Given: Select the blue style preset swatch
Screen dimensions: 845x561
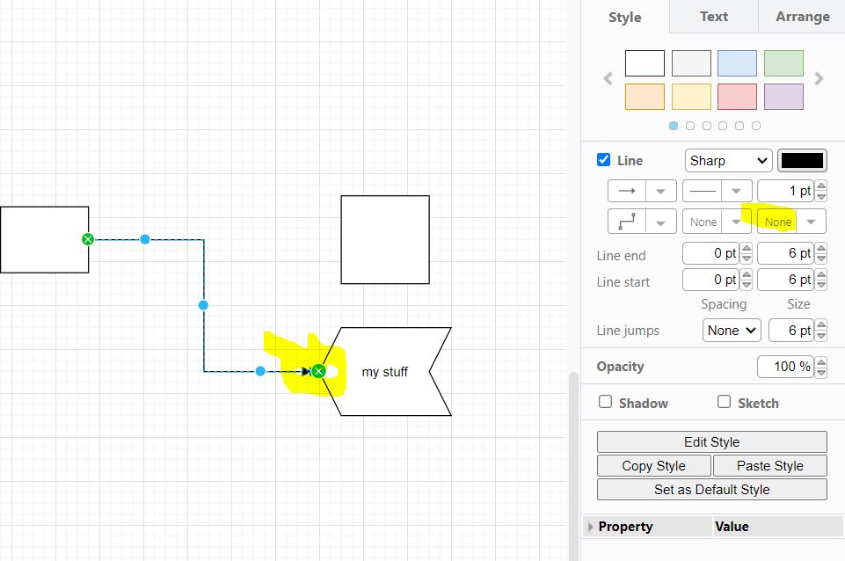Looking at the screenshot, I should 737,62.
